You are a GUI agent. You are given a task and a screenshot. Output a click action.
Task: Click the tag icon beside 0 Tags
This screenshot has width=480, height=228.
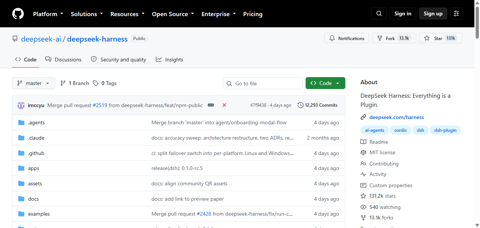point(96,83)
